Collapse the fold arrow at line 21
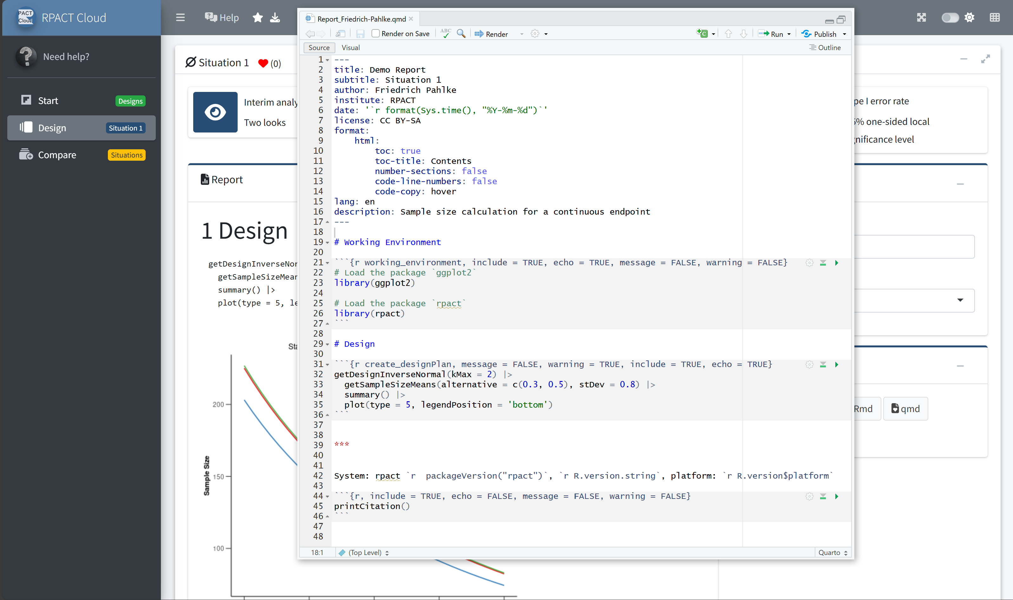1013x600 pixels. click(x=327, y=263)
